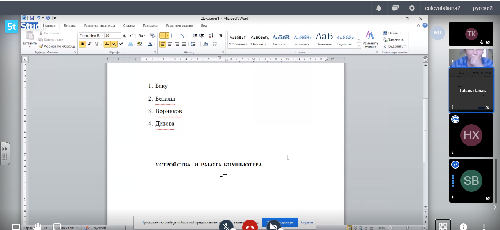
Task: Click the Sort A-Z icon
Action: tap(211, 35)
